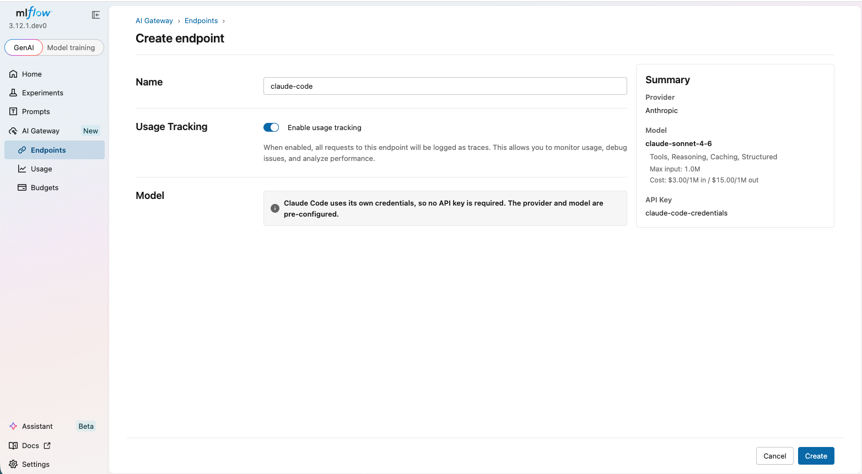
Task: Click the Endpoints chain-link icon
Action: coord(22,150)
